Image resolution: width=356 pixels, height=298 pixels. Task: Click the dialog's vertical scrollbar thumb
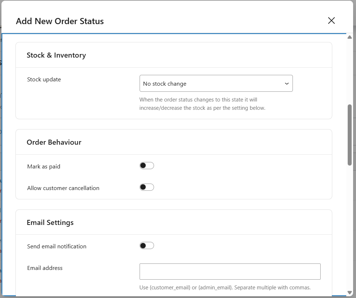point(350,135)
